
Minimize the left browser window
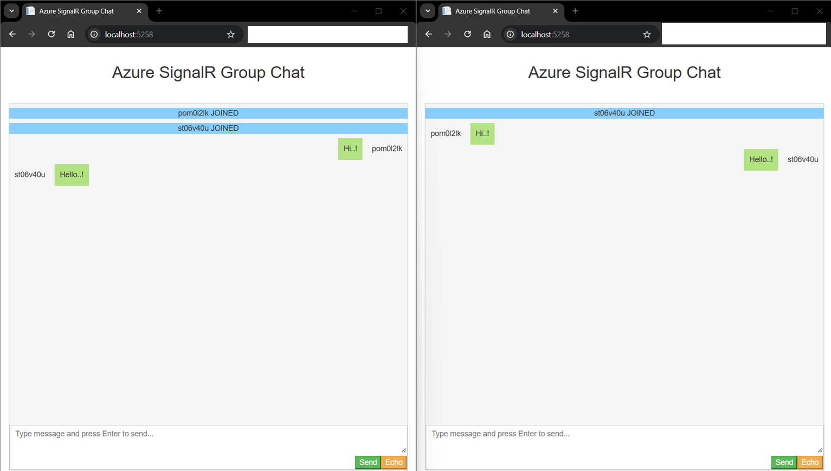[x=354, y=11]
